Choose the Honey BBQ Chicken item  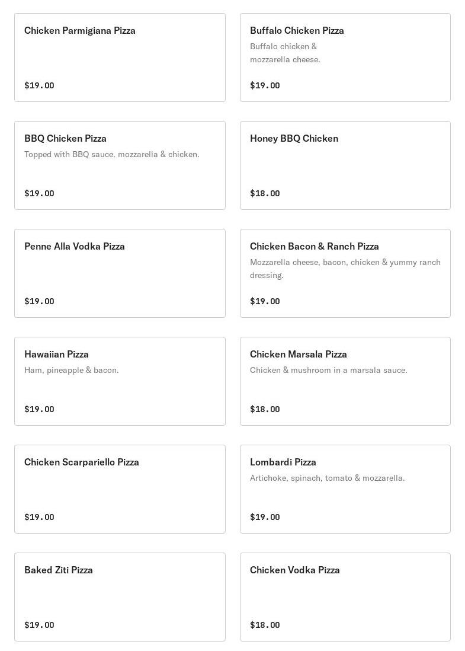pos(345,165)
